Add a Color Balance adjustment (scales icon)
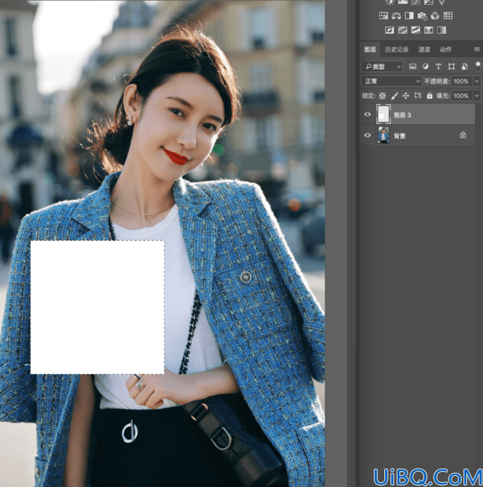 396,16
